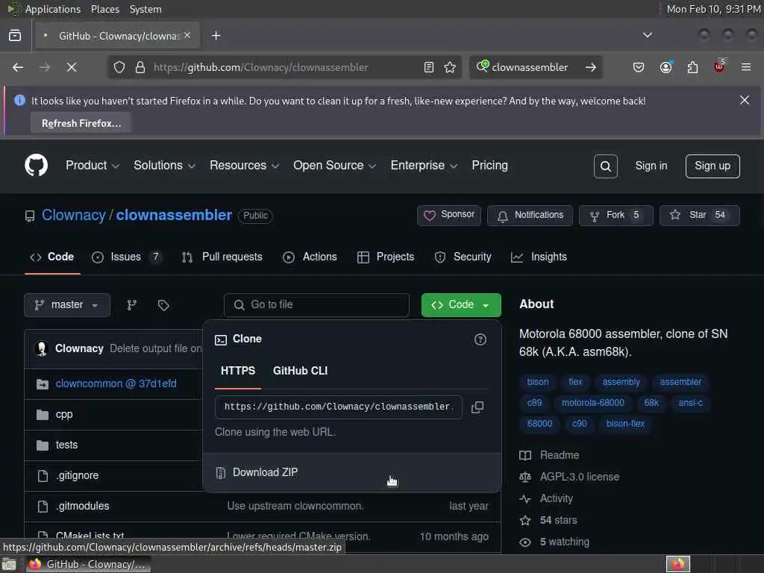This screenshot has height=573, width=764.
Task: Open the Projects tab
Action: click(386, 257)
